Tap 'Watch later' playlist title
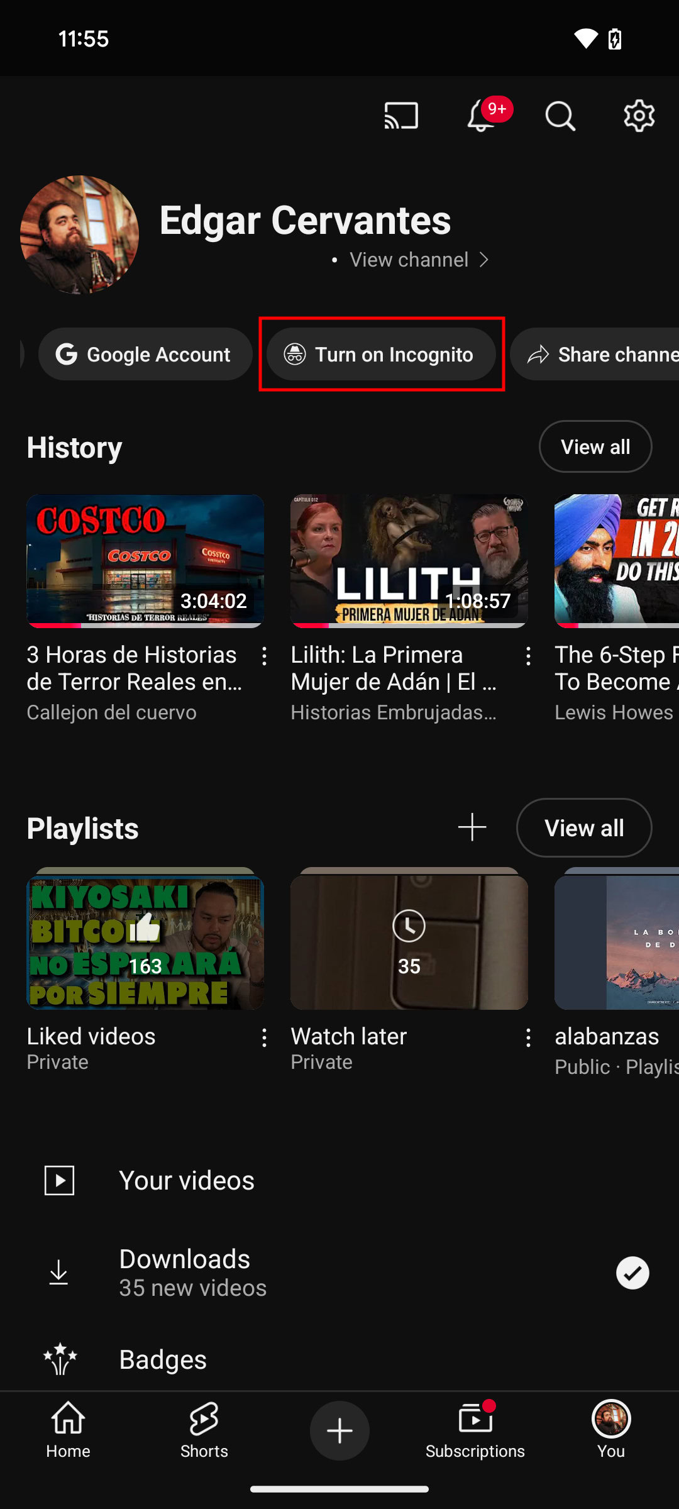679x1509 pixels. (x=349, y=1036)
